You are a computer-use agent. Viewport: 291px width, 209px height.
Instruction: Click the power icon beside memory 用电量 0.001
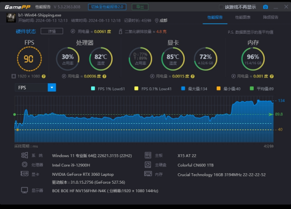[234, 76]
